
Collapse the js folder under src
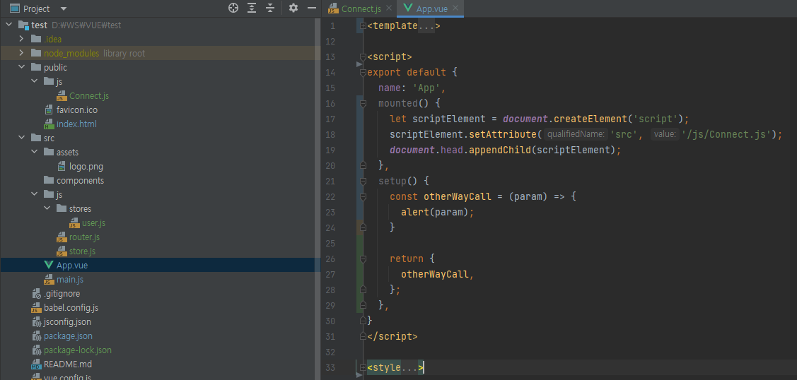(34, 194)
